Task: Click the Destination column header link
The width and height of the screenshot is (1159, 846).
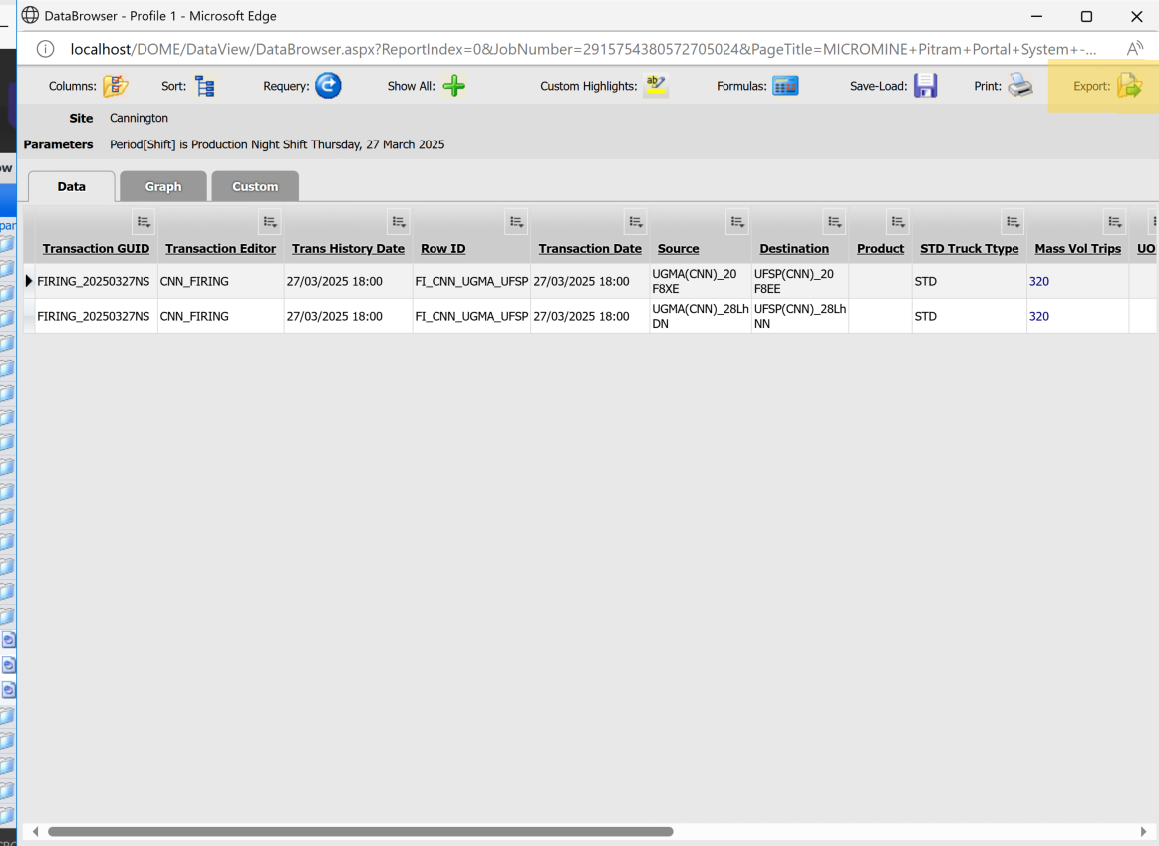Action: point(794,249)
